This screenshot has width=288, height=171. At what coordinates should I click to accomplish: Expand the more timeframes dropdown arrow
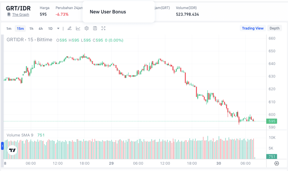(58, 28)
